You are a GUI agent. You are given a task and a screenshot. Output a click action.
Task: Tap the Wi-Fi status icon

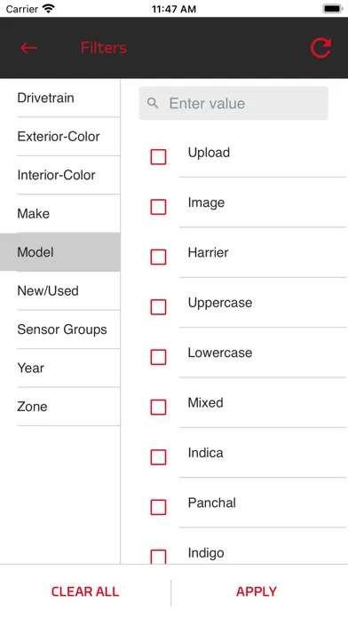[x=49, y=8]
